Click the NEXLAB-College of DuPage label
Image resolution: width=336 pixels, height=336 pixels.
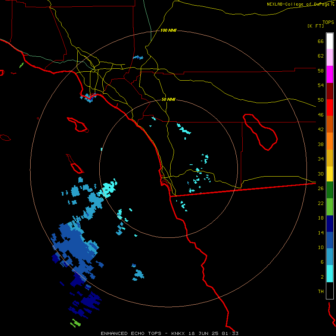click(298, 4)
